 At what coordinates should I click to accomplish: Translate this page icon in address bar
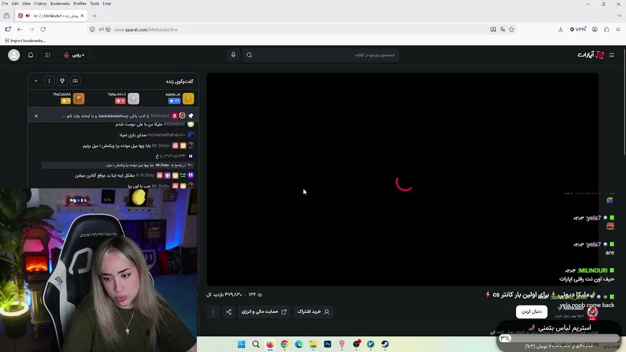pyautogui.click(x=502, y=29)
